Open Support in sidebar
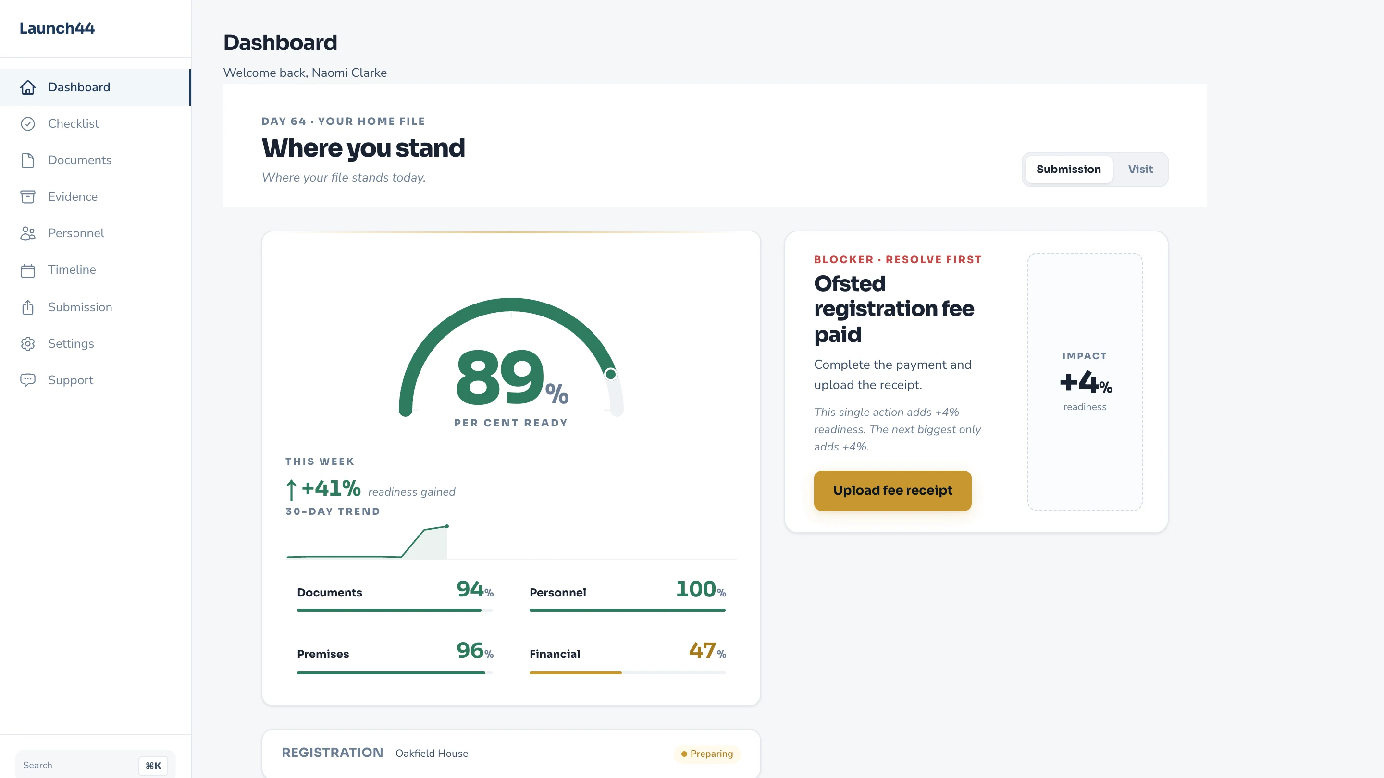This screenshot has height=778, width=1384. (95, 380)
